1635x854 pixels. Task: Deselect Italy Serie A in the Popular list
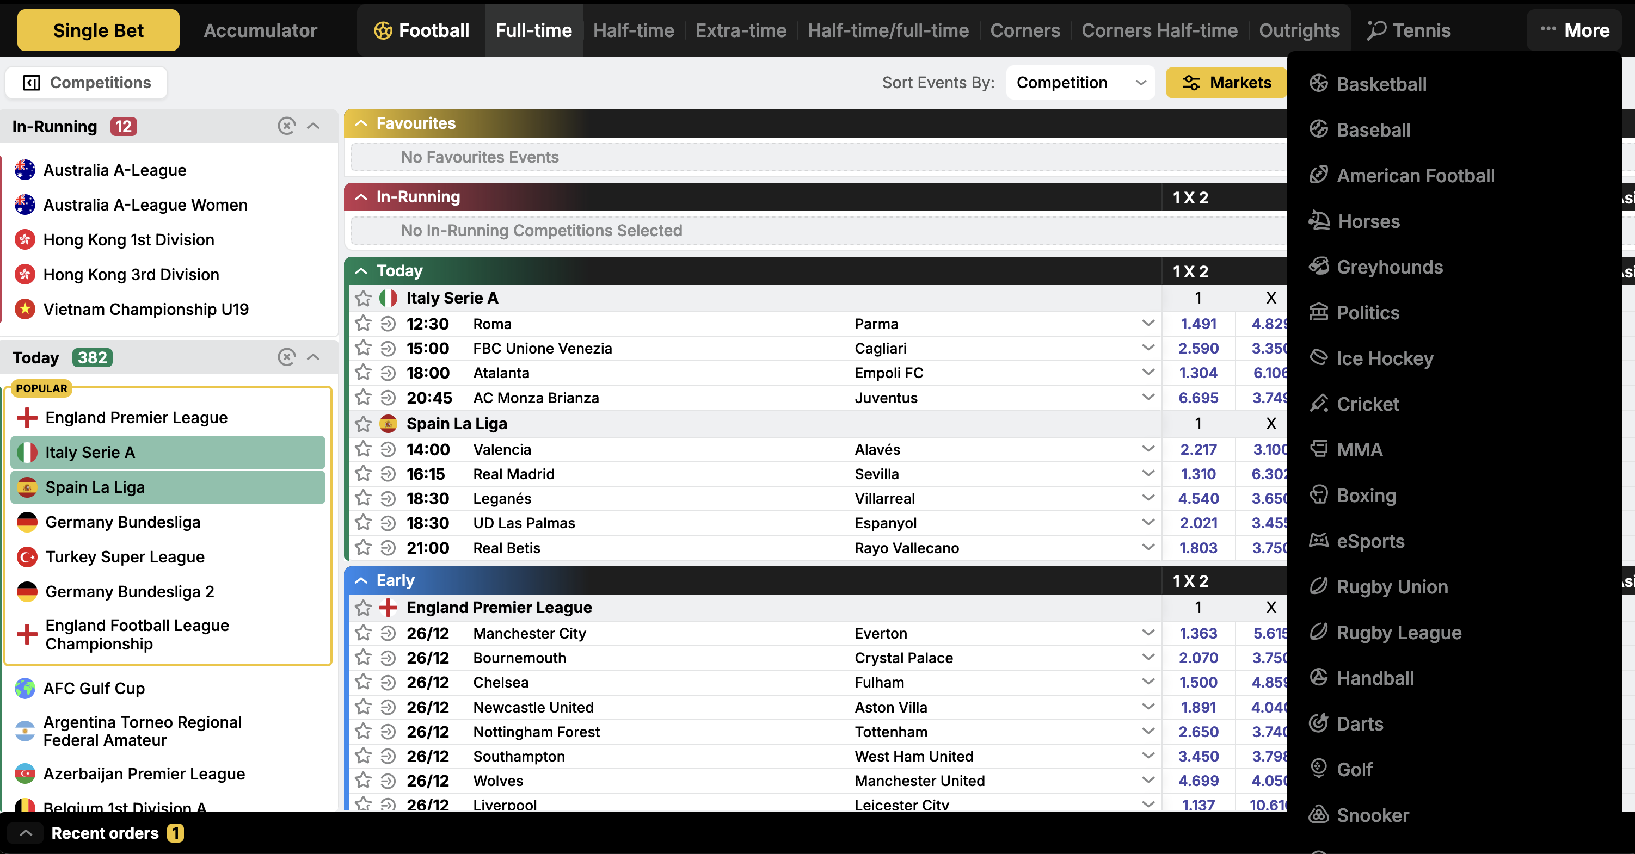click(168, 453)
